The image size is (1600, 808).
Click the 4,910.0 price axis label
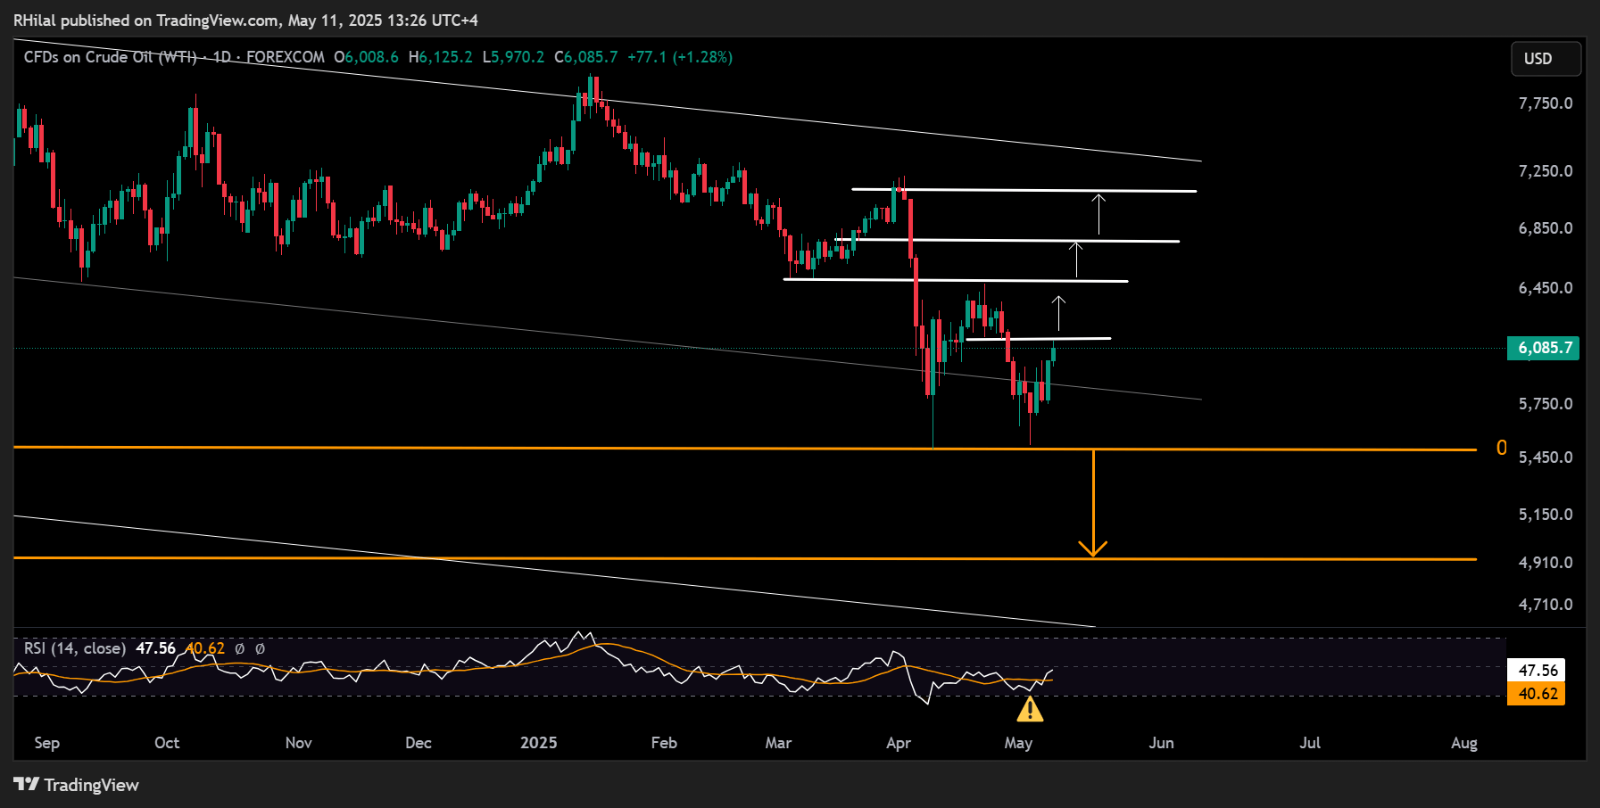click(1545, 563)
